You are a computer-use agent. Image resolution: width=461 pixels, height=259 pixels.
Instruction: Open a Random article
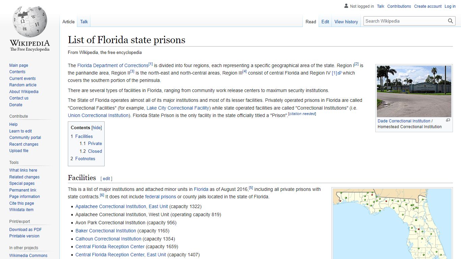(23, 85)
